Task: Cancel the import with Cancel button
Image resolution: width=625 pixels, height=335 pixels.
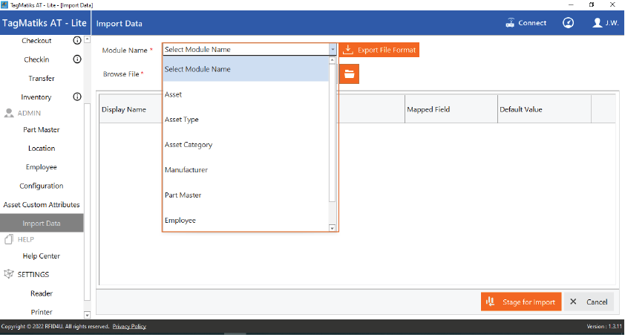Action: pos(589,302)
